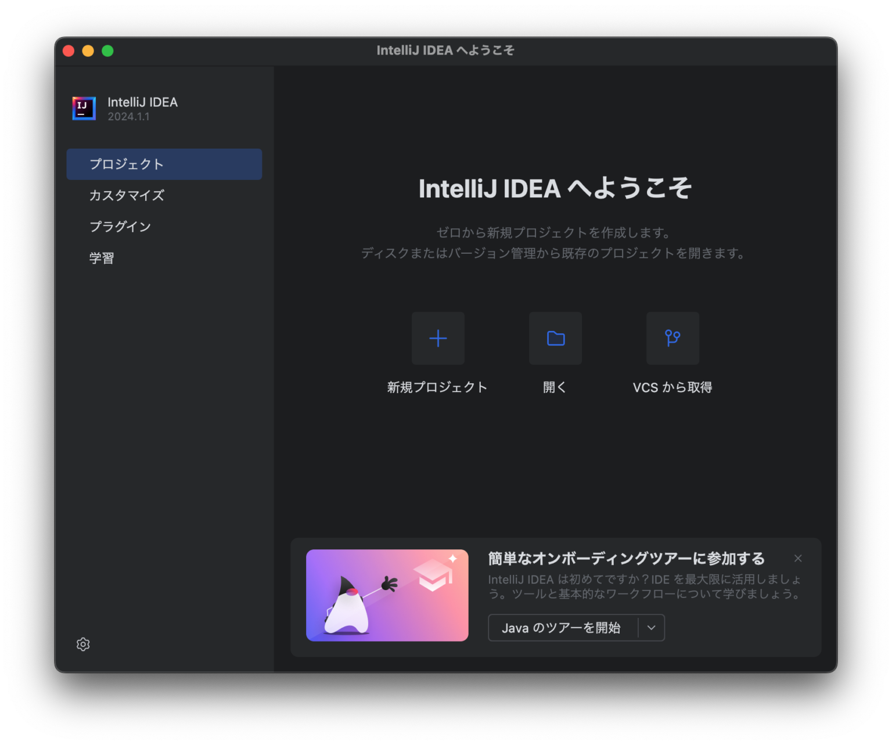Click the IntelliJ IDEA logo
The image size is (892, 745).
click(83, 108)
